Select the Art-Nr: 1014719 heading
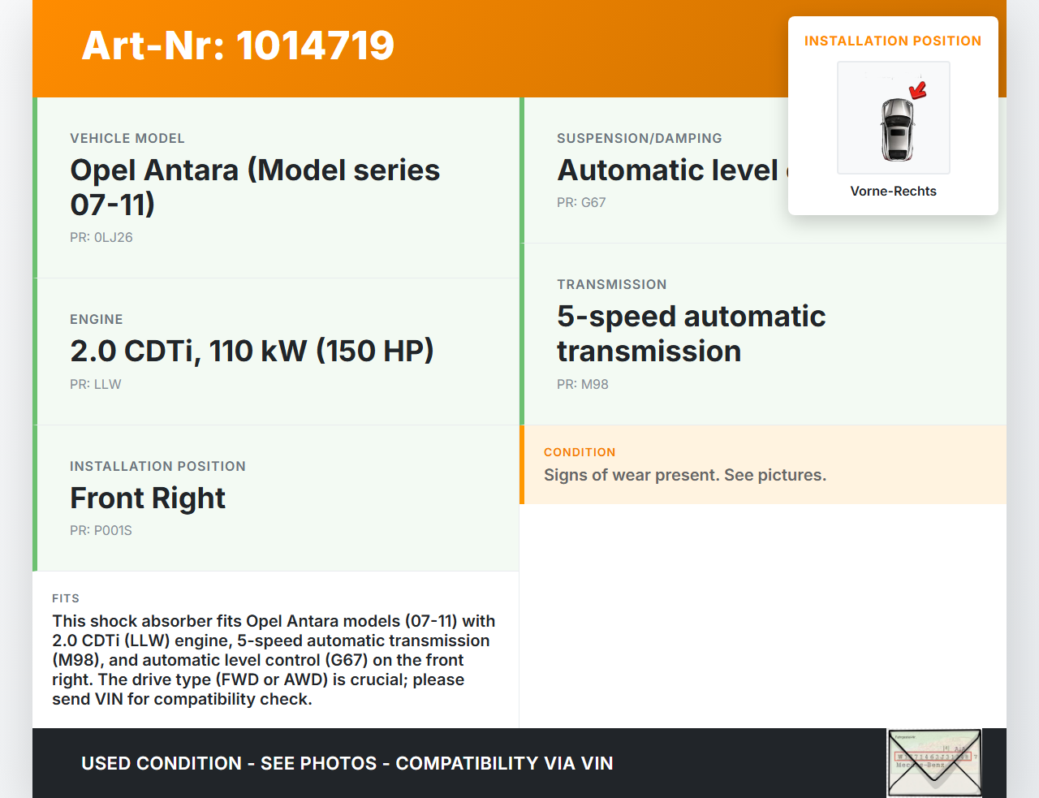Viewport: 1039px width, 798px height. tap(238, 45)
